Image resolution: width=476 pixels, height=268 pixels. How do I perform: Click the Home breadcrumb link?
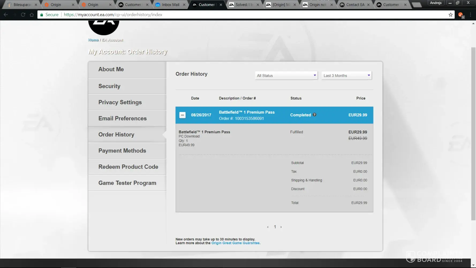point(93,40)
